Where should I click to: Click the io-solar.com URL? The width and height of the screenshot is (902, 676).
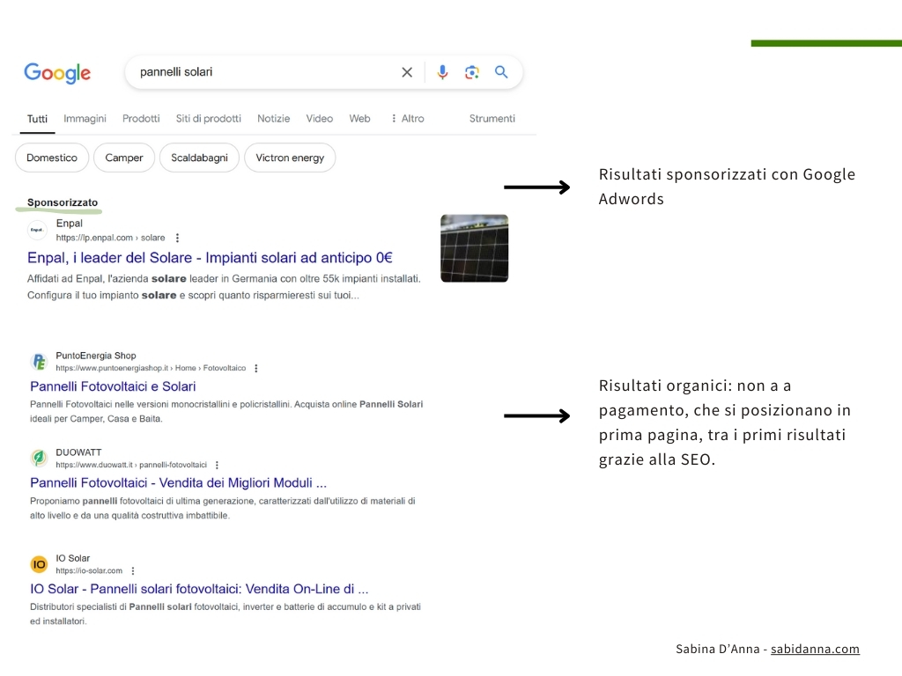tap(89, 570)
